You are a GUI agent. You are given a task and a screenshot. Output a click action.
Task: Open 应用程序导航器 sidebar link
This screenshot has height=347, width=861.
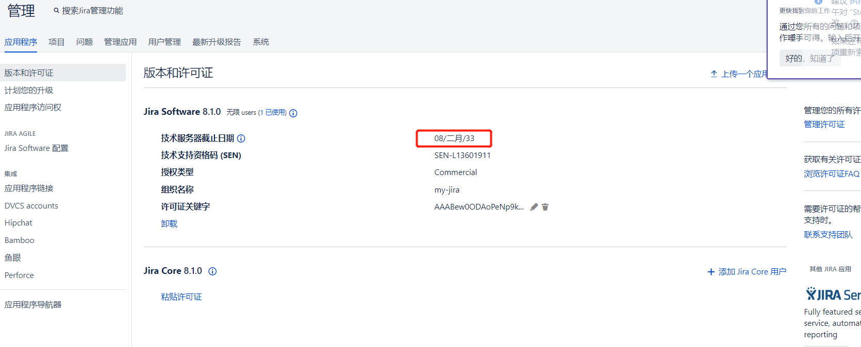(33, 305)
